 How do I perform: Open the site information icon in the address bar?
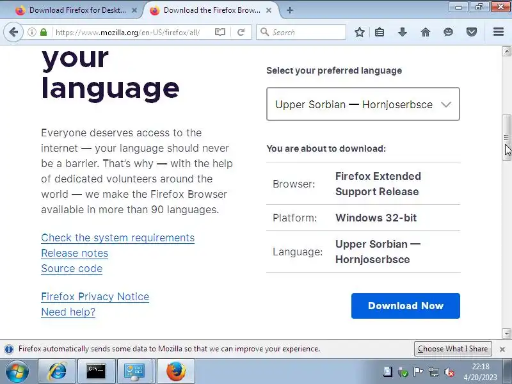pyautogui.click(x=31, y=32)
